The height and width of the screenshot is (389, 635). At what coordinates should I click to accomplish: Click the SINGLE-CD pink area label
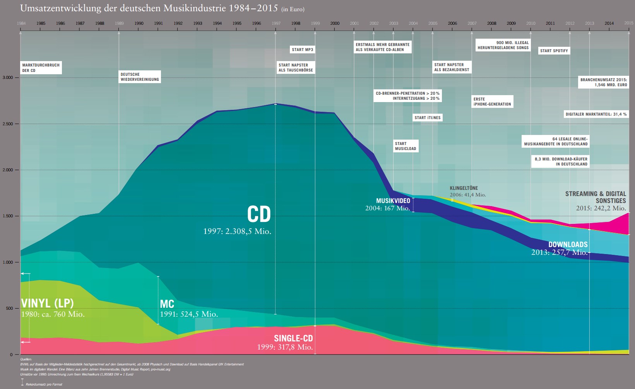click(293, 338)
